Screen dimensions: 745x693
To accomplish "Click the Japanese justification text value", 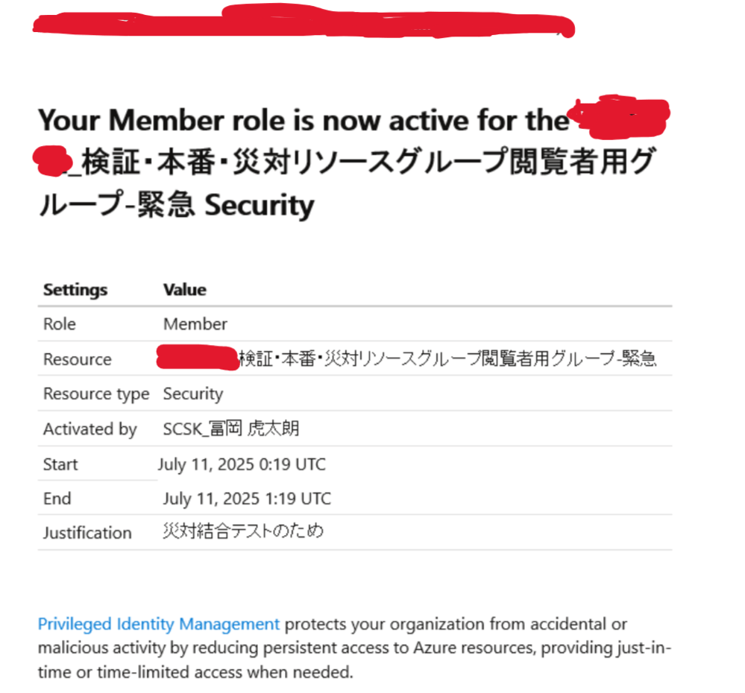I will [x=243, y=531].
